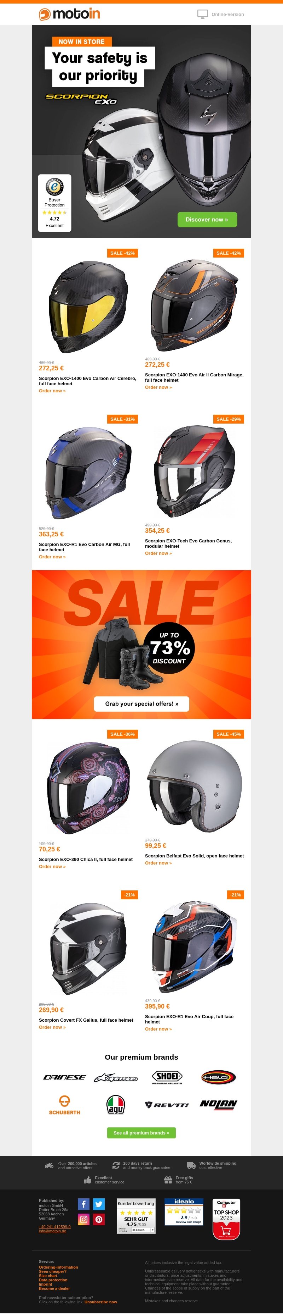Click the Discover now button
The height and width of the screenshot is (1314, 283).
(x=207, y=219)
